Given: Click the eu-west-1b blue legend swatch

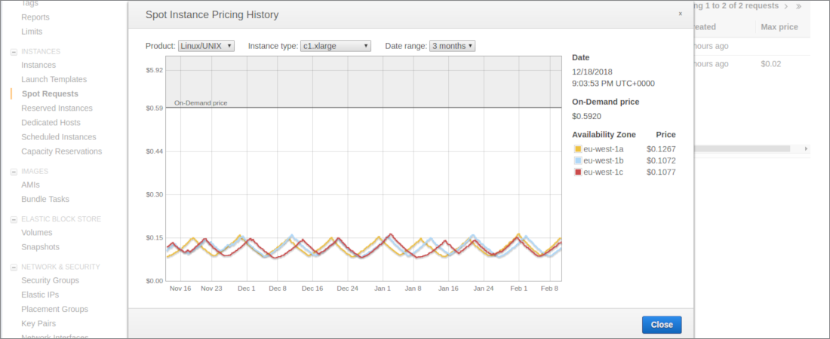Looking at the screenshot, I should pos(578,160).
